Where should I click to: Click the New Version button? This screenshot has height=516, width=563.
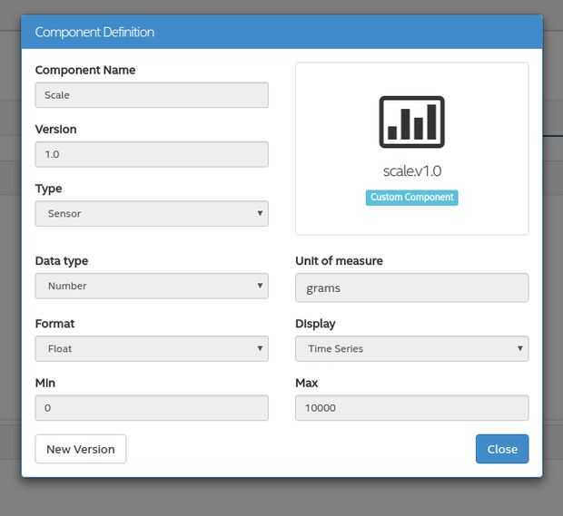pos(81,449)
